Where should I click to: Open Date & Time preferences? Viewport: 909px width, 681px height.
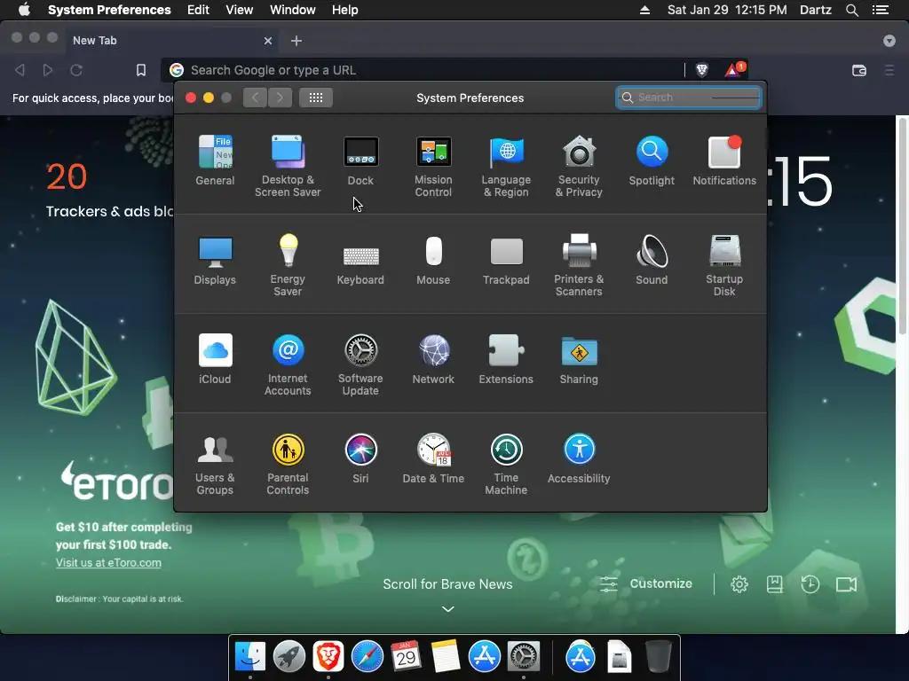[x=433, y=458]
